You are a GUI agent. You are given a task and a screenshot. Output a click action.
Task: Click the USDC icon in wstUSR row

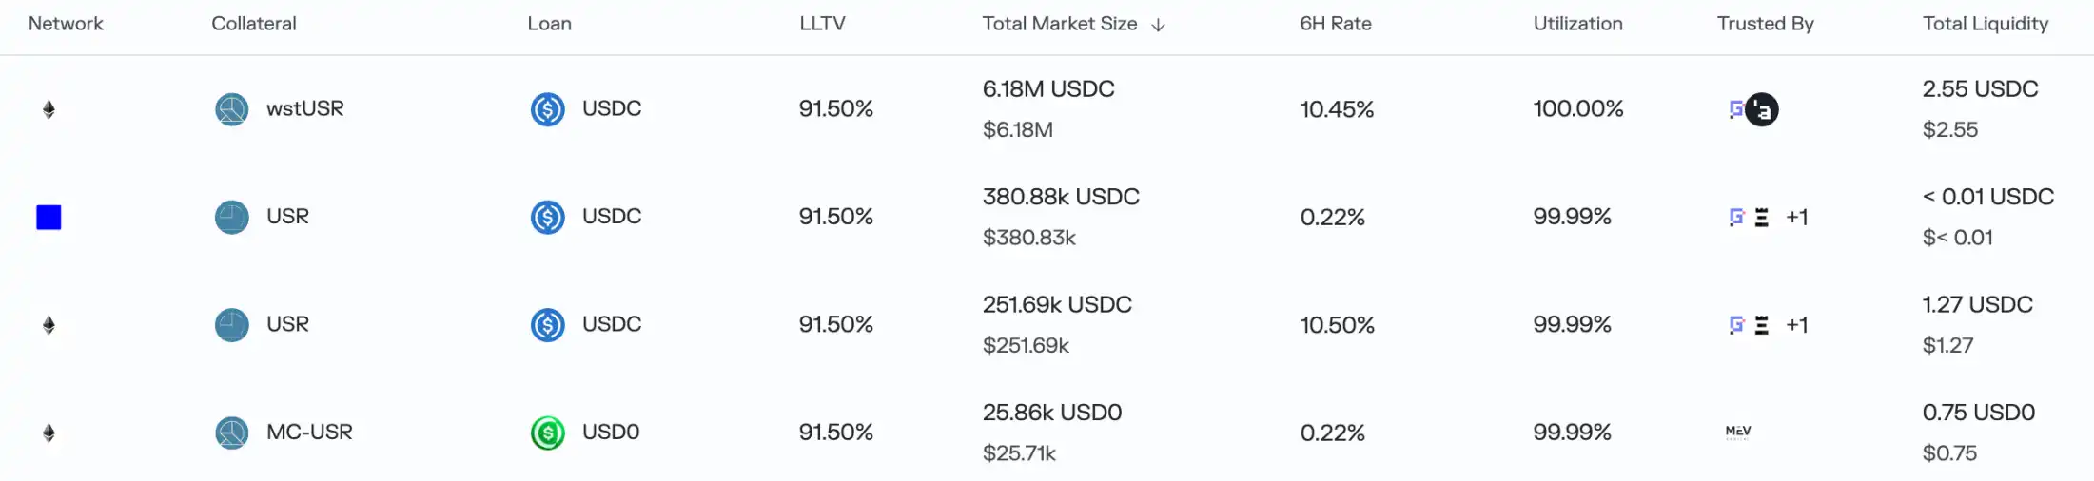click(547, 109)
